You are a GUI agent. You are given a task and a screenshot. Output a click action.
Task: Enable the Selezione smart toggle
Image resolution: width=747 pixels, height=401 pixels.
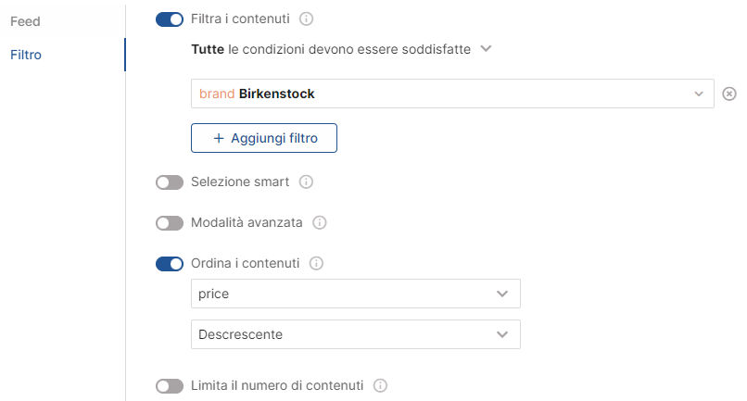pos(170,182)
